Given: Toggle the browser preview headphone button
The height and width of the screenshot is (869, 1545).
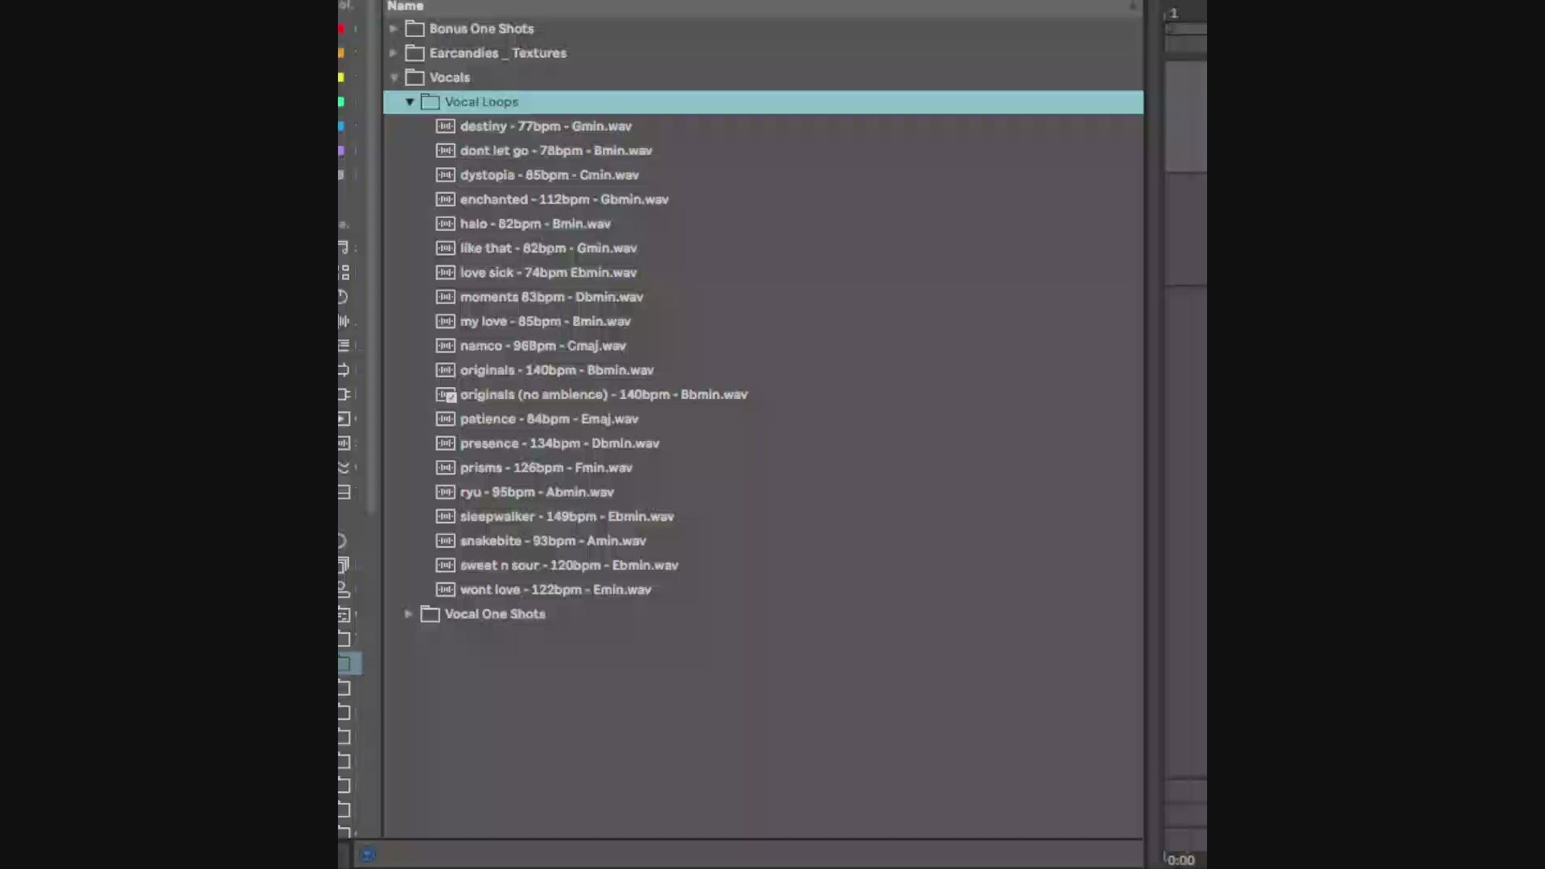Looking at the screenshot, I should 368,855.
